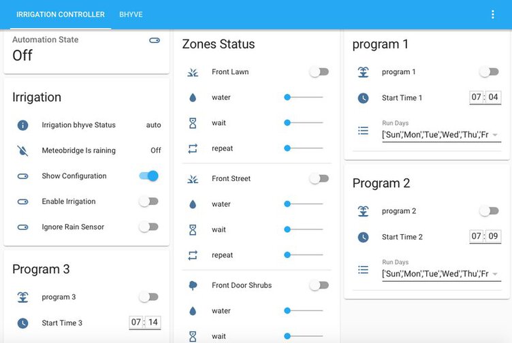Click the 'Front Door Shrubs' zone label

click(242, 286)
